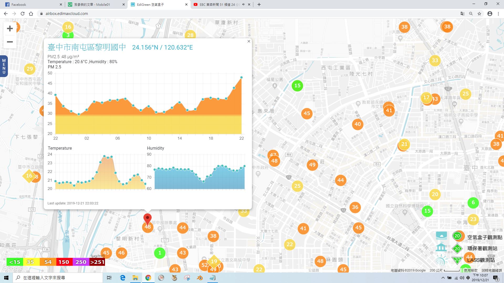Bookmark this page with star icon
Image resolution: width=504 pixels, height=283 pixels.
click(479, 14)
